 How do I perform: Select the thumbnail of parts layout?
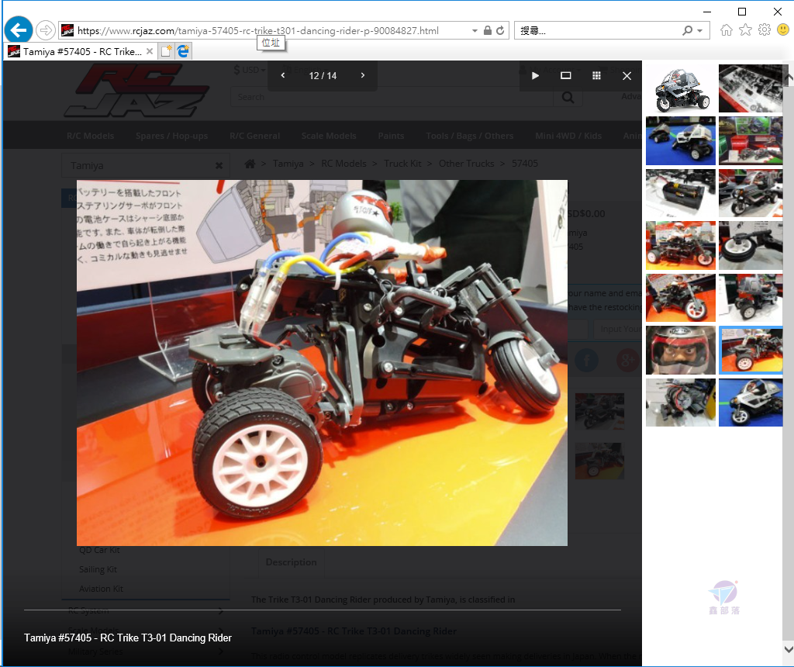[751, 88]
